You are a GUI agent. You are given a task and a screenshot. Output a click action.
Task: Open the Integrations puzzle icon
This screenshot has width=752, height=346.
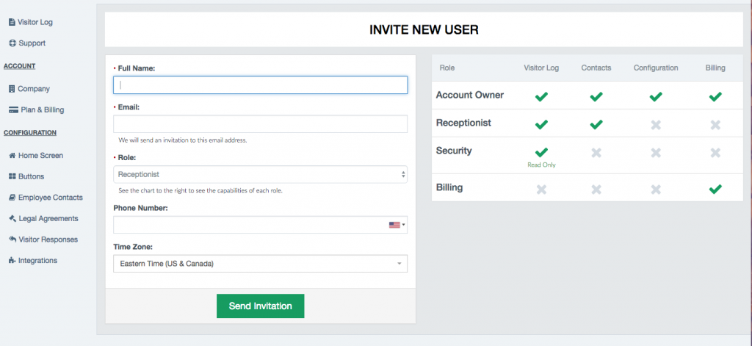(x=12, y=261)
